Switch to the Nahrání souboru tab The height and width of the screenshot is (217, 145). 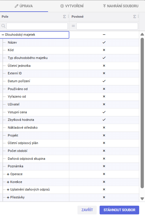click(x=121, y=6)
